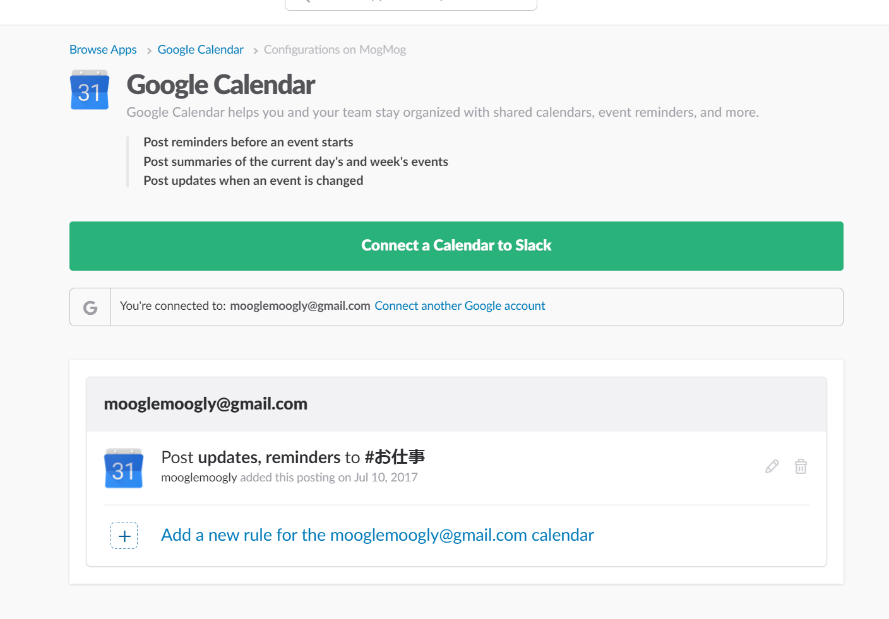889x619 pixels.
Task: Delete the posting rule with the trash icon
Action: coord(801,466)
